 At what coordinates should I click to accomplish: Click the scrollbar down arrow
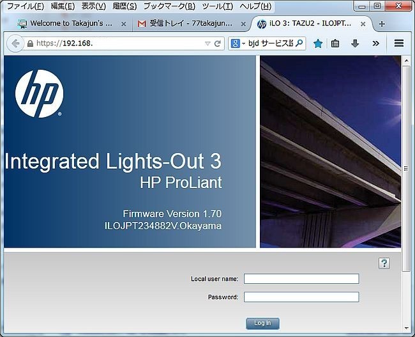point(406,328)
